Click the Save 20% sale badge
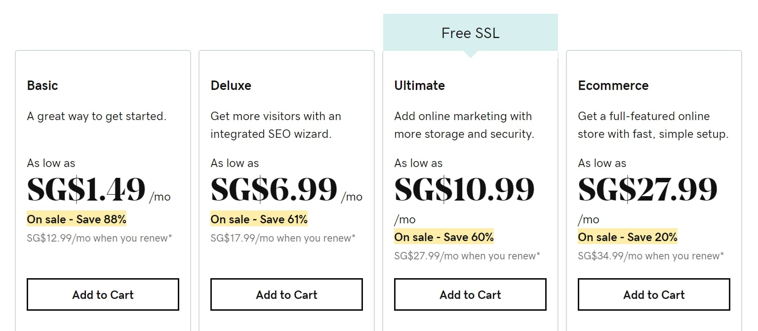Screen dimensions: 758x331 pyautogui.click(x=628, y=237)
